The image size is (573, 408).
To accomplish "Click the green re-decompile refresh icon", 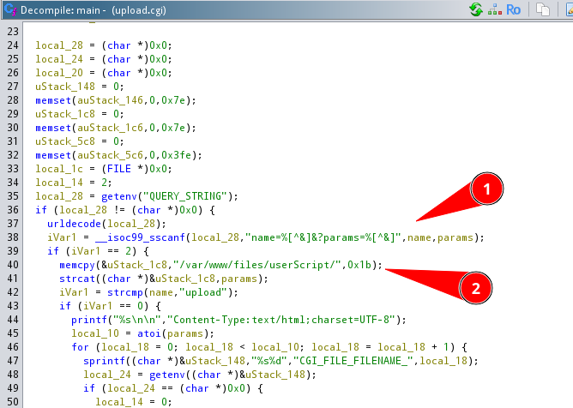I will click(475, 9).
